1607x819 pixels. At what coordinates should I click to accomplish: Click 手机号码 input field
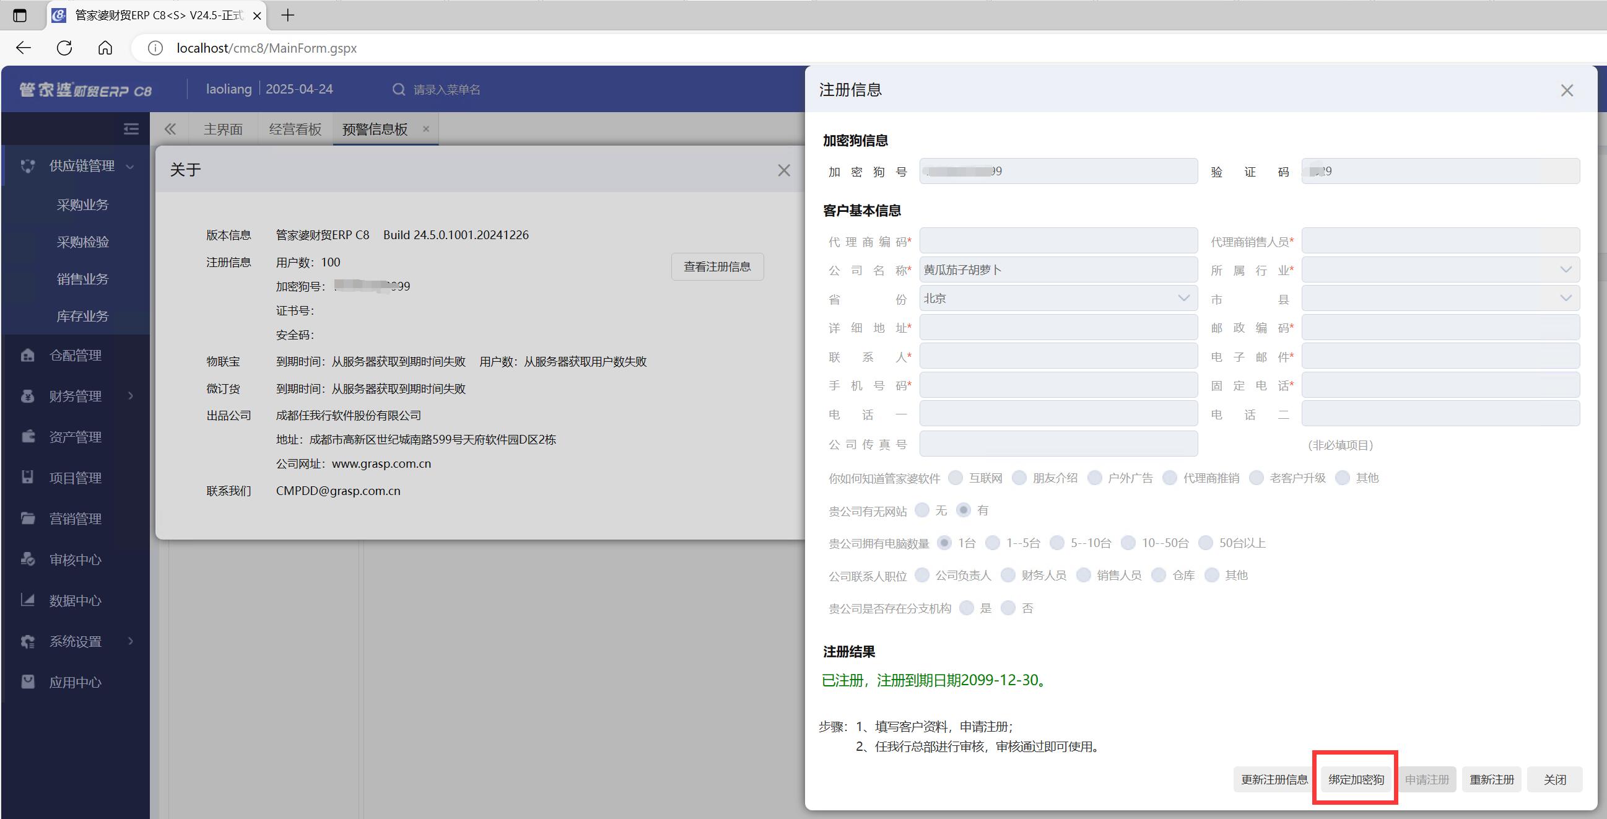1059,385
